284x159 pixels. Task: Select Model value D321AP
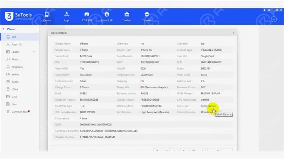point(205,68)
